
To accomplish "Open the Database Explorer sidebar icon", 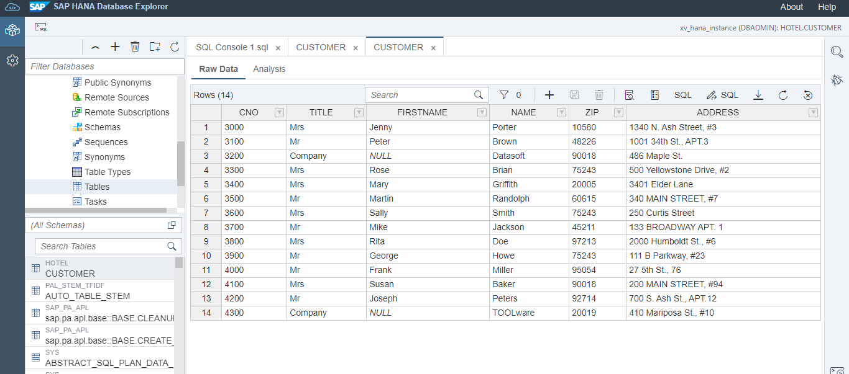I will pyautogui.click(x=12, y=30).
